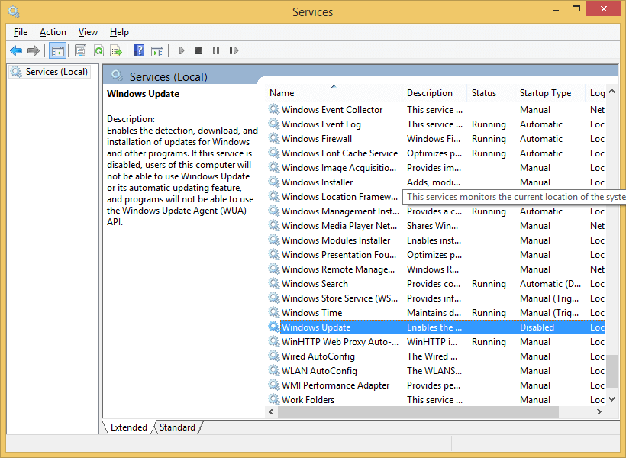This screenshot has height=458, width=626.
Task: Click the Pause Service icon
Action: pyautogui.click(x=216, y=50)
